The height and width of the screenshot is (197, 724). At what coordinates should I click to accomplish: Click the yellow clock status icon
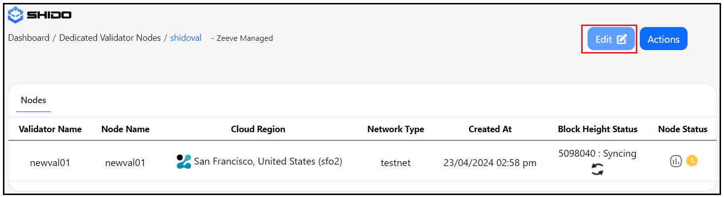pyautogui.click(x=692, y=161)
